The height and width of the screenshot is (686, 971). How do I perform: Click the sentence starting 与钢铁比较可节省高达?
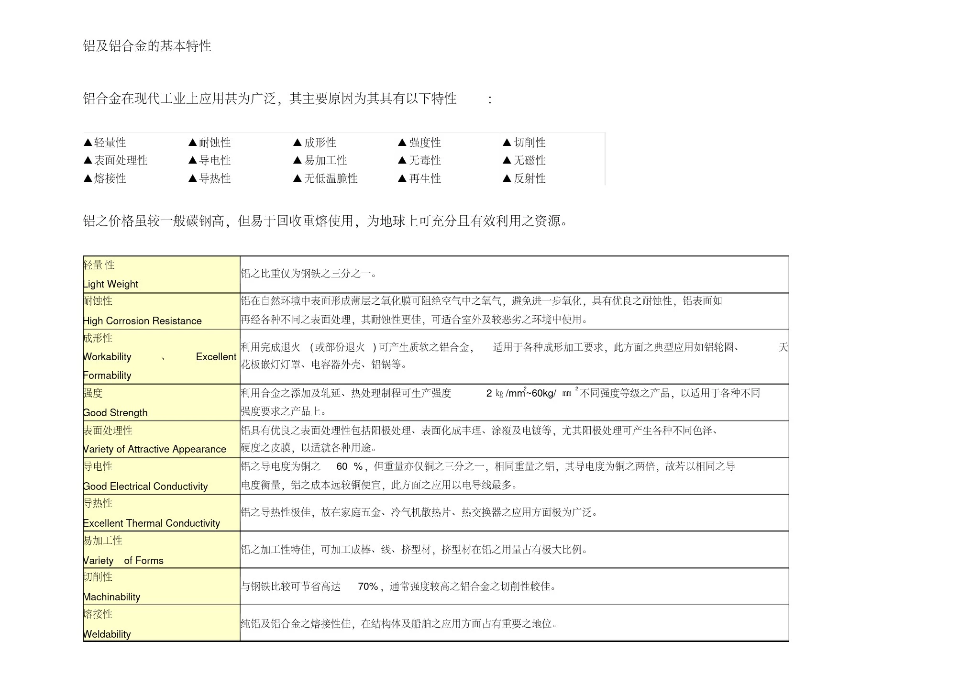[x=399, y=586]
